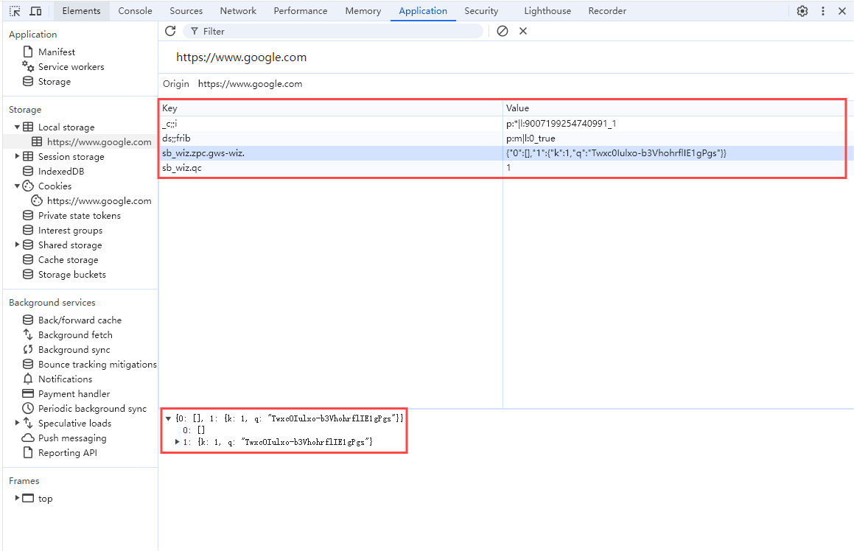The image size is (854, 551).
Task: Open the Security tab
Action: pos(481,11)
